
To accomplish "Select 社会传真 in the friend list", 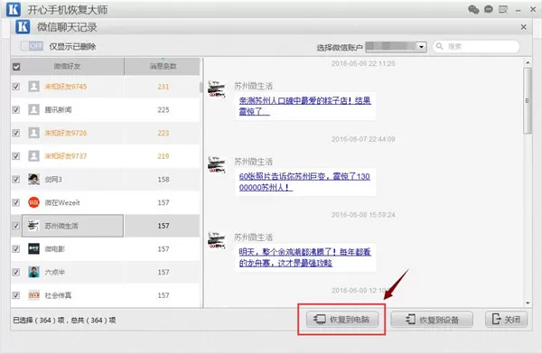I will point(105,295).
